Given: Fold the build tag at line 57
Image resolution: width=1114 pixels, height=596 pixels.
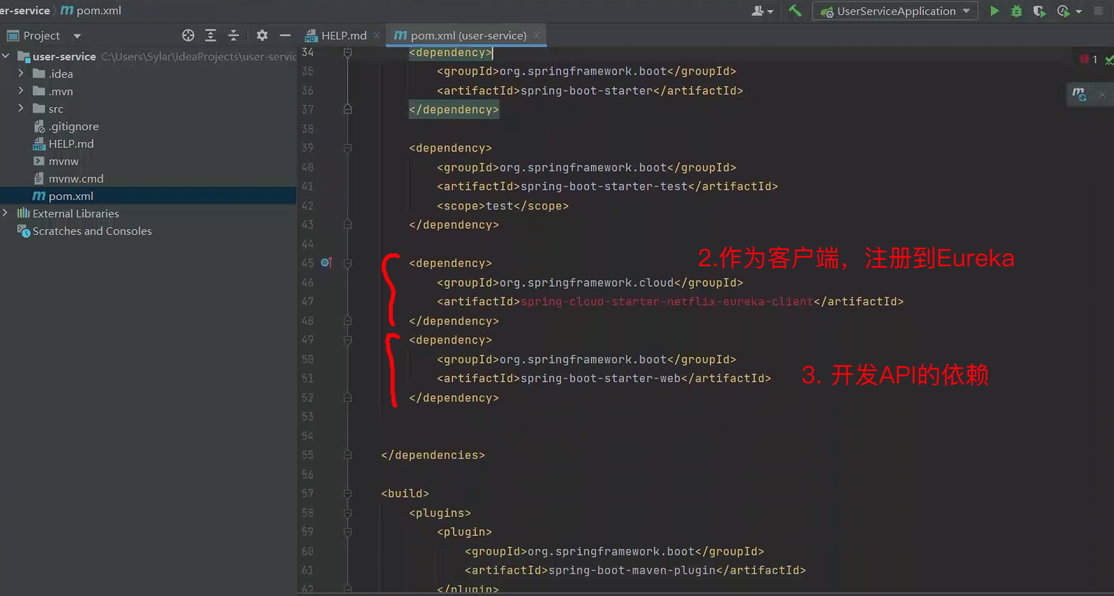Looking at the screenshot, I should (x=348, y=494).
